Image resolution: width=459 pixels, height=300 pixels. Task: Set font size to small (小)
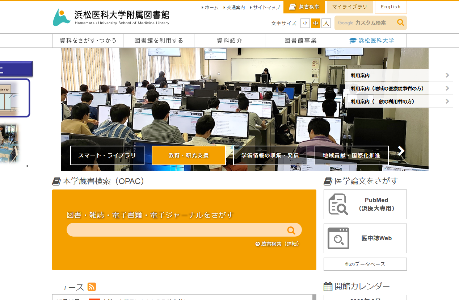(x=305, y=23)
